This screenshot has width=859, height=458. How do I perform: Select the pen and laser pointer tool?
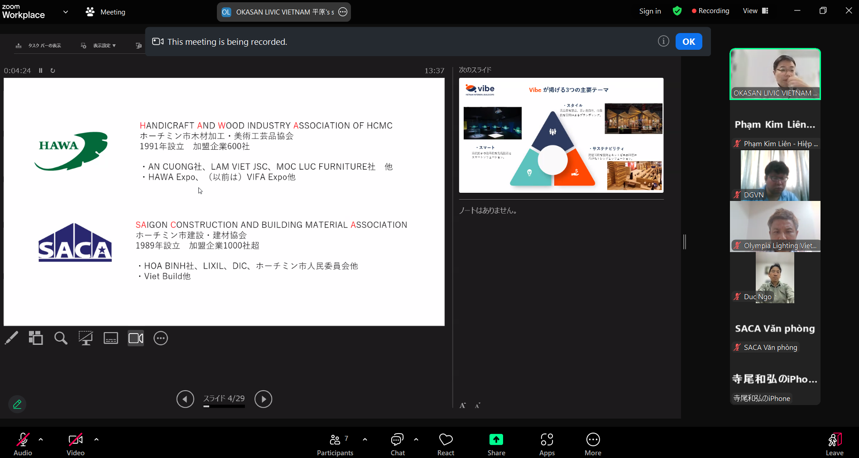(x=11, y=338)
